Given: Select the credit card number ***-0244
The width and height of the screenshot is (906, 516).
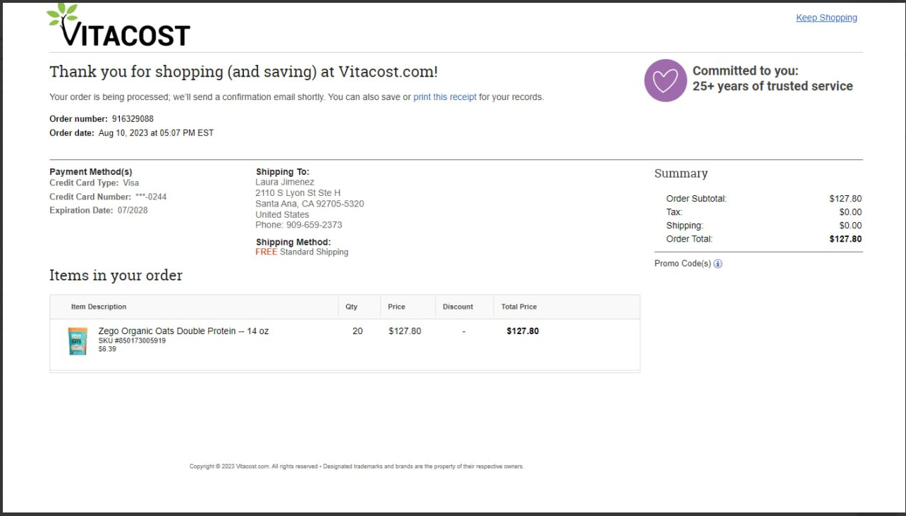Looking at the screenshot, I should click(x=151, y=197).
